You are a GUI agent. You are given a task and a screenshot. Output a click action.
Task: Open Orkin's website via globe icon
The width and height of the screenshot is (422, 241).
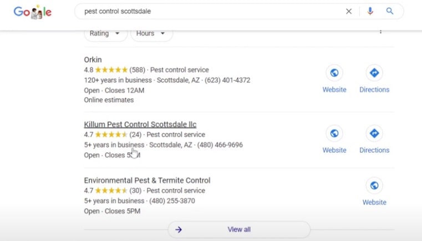coord(334,73)
